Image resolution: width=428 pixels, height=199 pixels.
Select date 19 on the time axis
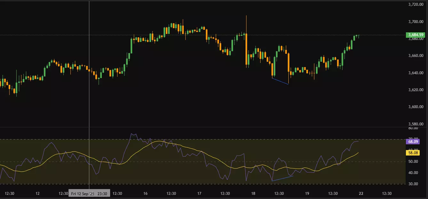click(x=307, y=194)
